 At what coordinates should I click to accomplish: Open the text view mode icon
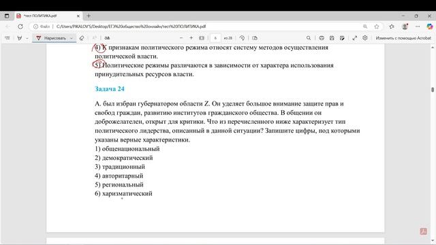coord(107,38)
